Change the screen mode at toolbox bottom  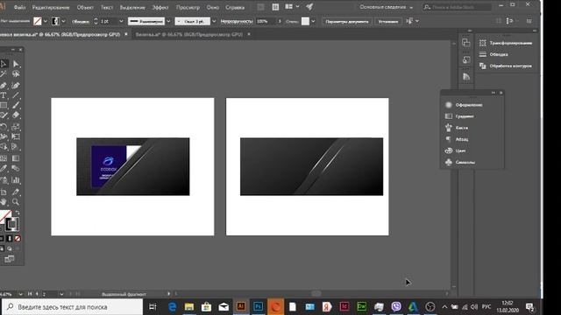click(10, 259)
